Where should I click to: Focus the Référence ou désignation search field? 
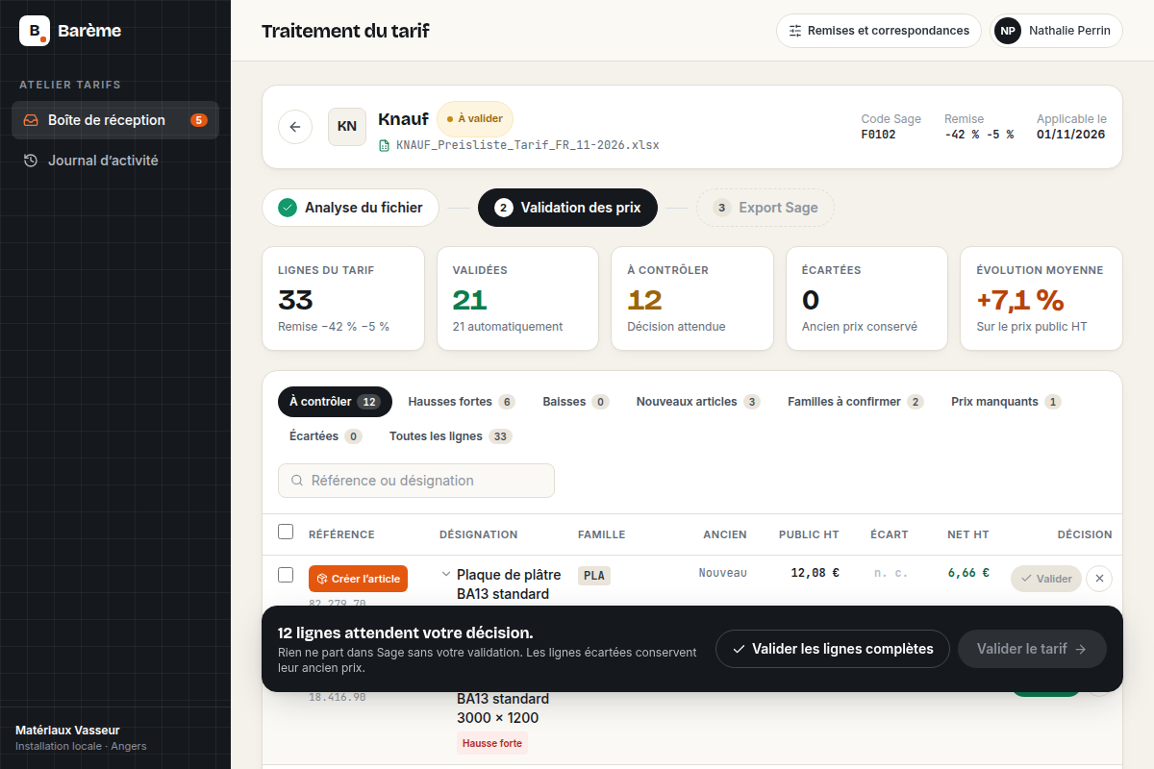coord(416,481)
